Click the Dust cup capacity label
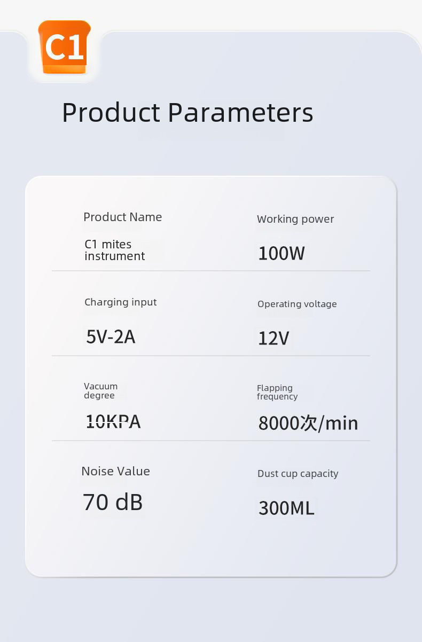This screenshot has width=422, height=642. click(x=298, y=474)
